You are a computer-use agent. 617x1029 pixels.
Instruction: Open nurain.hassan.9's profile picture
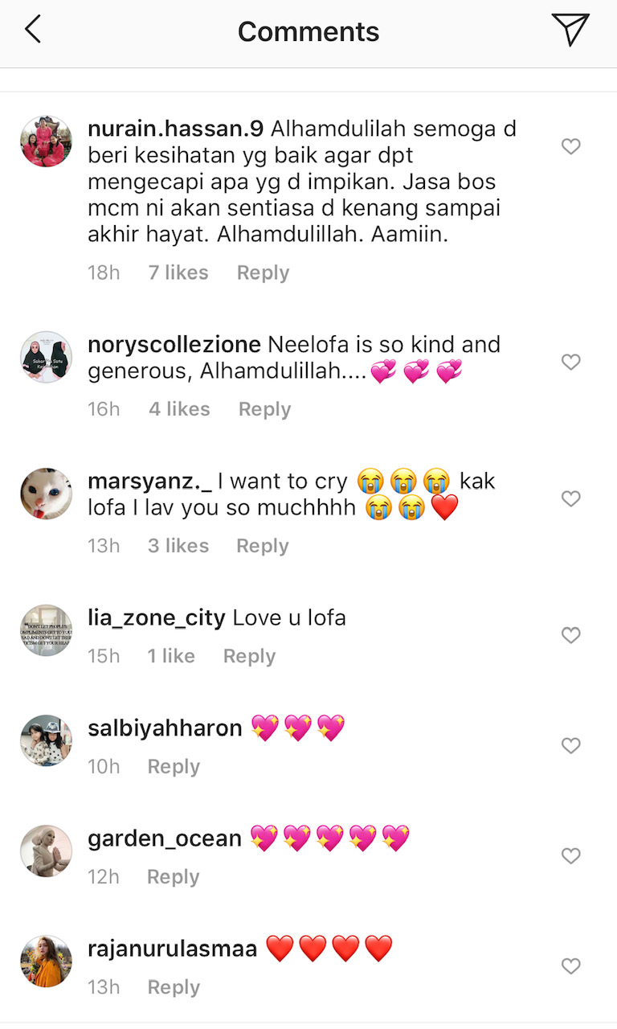[x=46, y=141]
